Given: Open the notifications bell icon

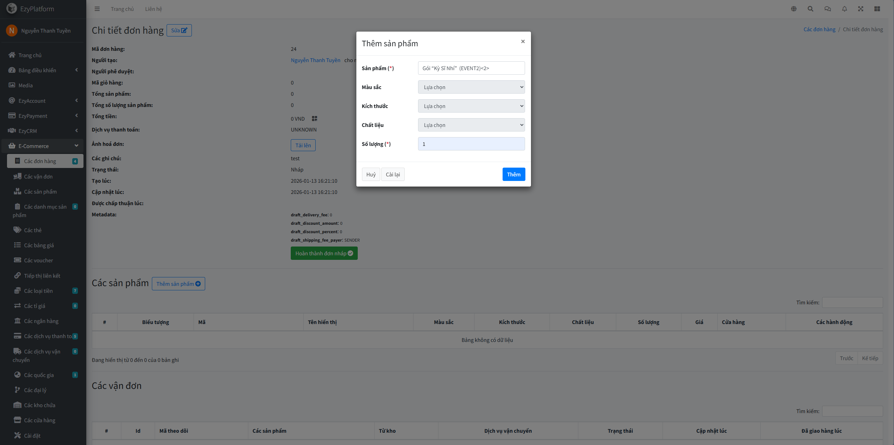Looking at the screenshot, I should pos(844,9).
